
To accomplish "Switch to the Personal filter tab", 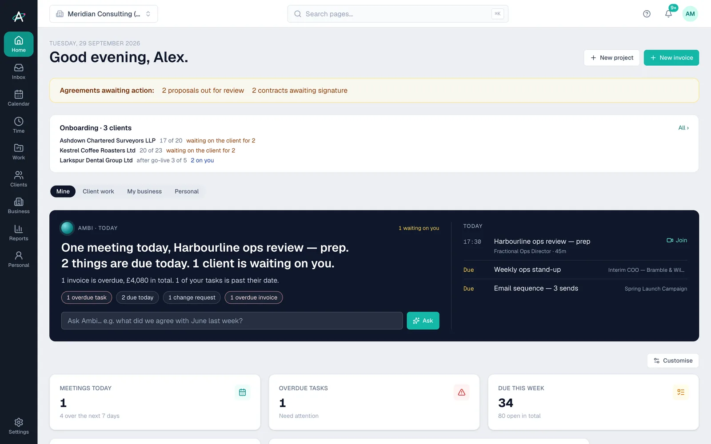I will pos(187,191).
